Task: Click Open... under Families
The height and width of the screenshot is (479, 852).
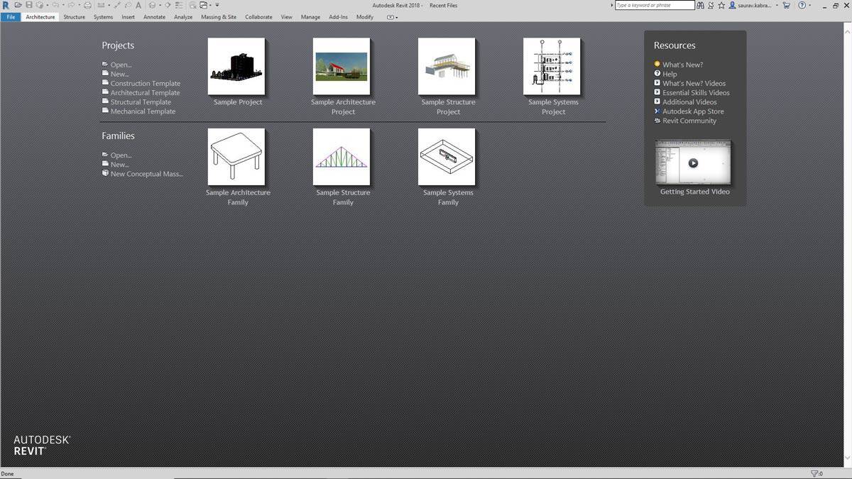Action: coord(121,155)
